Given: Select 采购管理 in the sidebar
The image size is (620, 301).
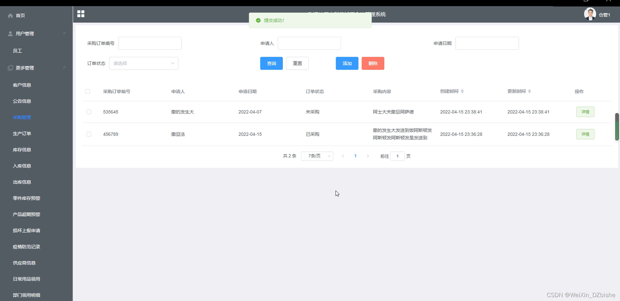Looking at the screenshot, I should 22,117.
